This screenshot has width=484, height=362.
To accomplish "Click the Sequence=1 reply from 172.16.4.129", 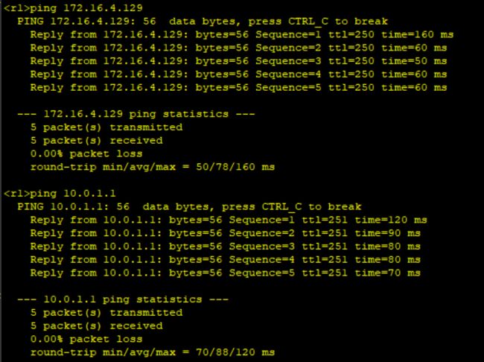I will tap(242, 34).
